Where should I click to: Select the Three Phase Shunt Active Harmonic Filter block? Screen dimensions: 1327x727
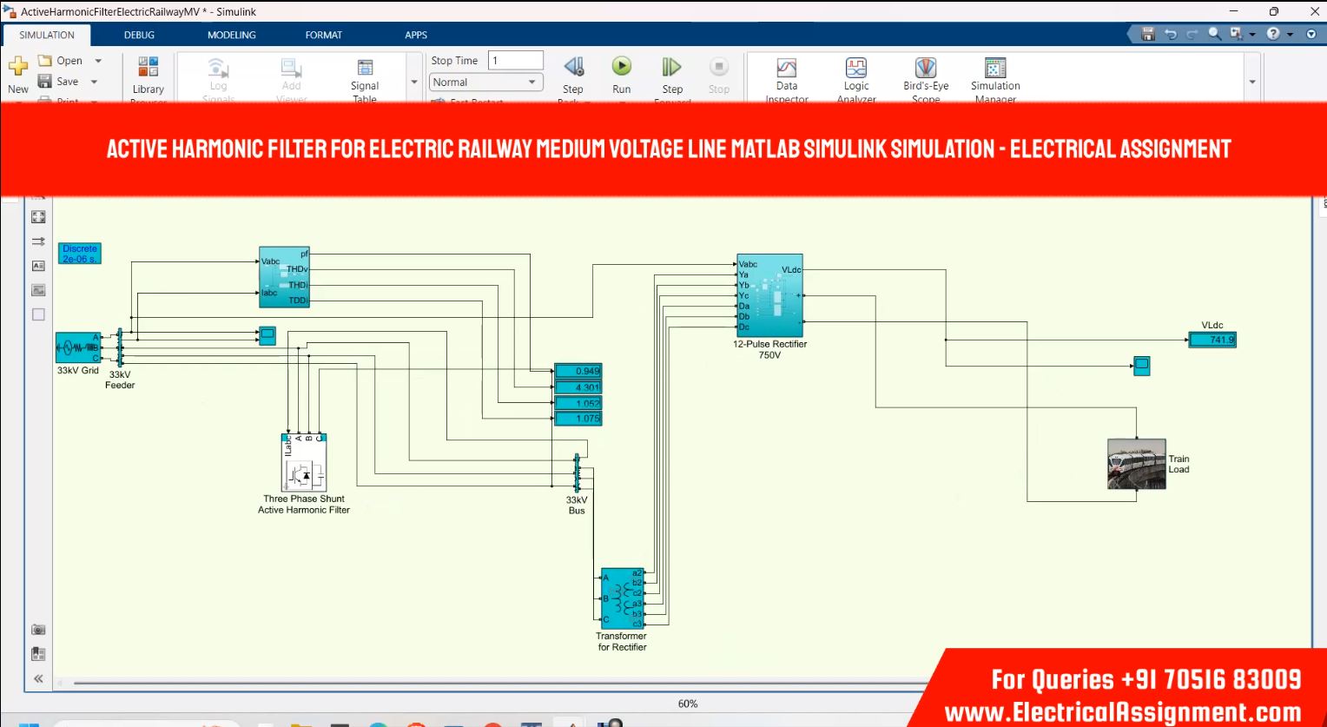pyautogui.click(x=304, y=463)
